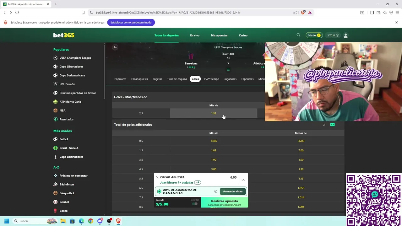Open the Brave hamburger menu
This screenshot has height=226, width=402.
pyautogui.click(x=397, y=13)
